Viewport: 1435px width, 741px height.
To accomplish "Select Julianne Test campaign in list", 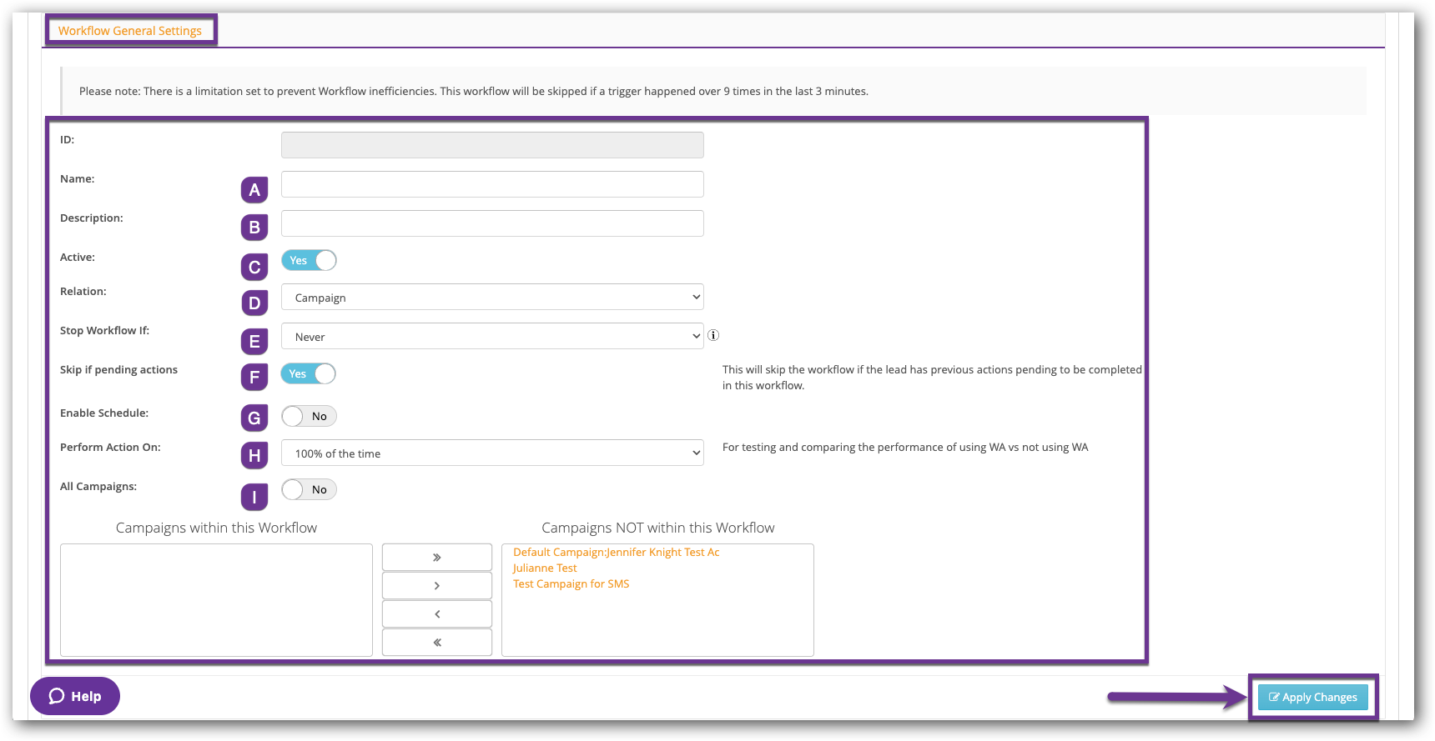I will click(545, 568).
